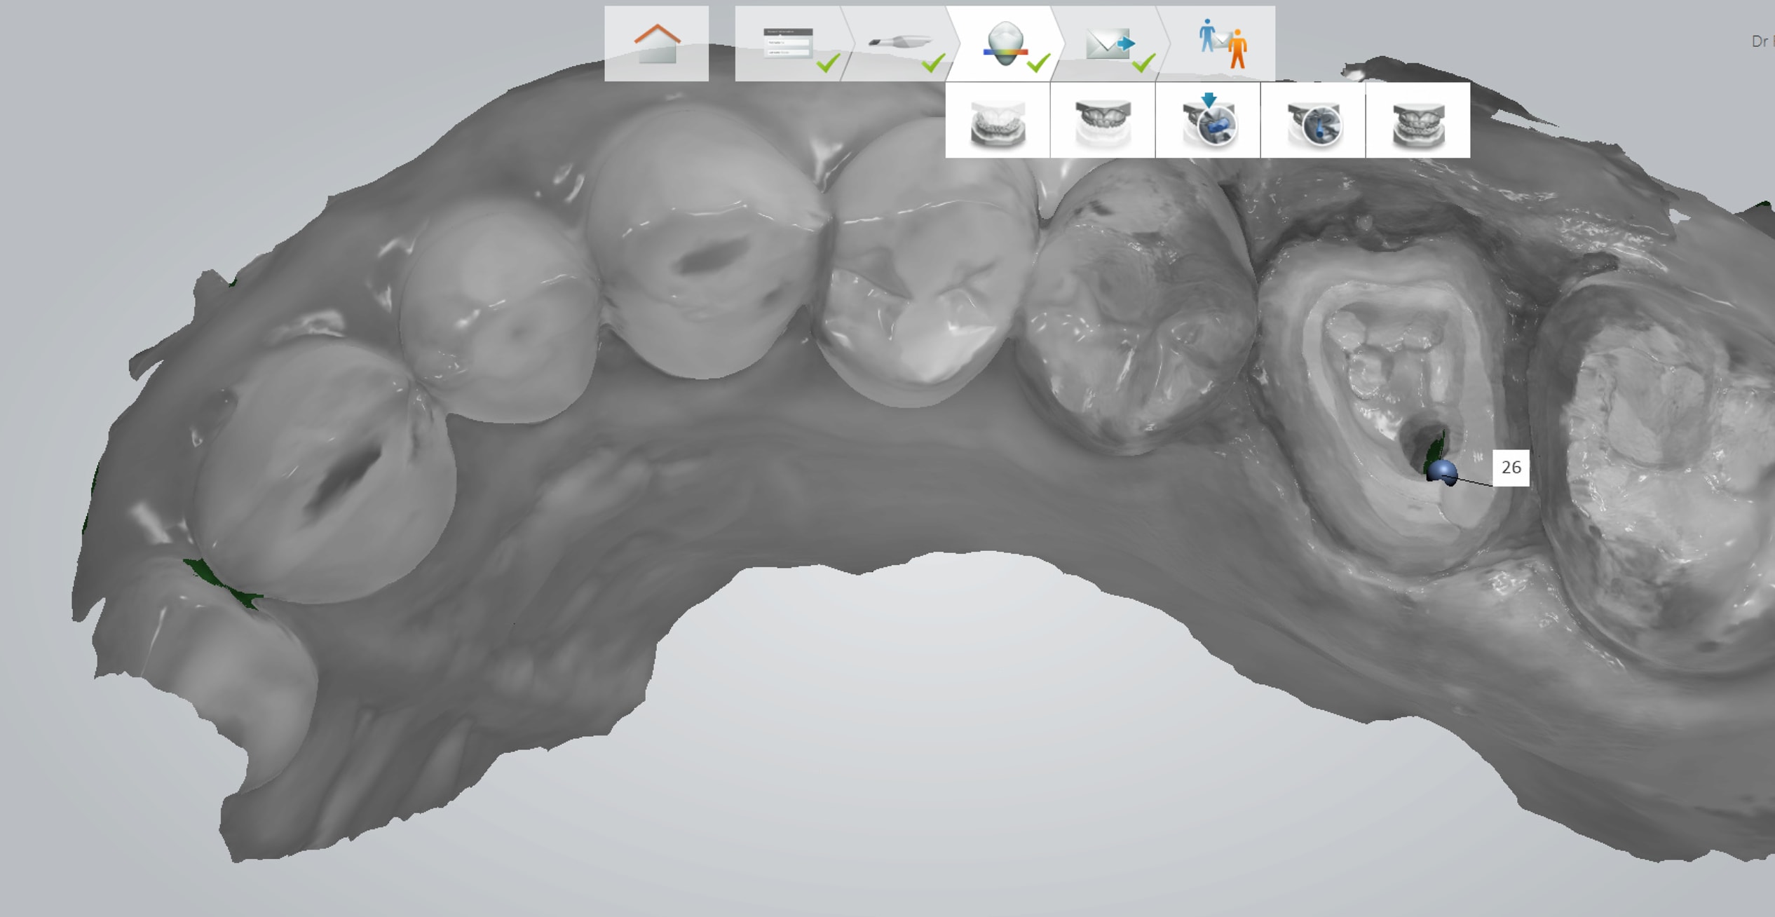
Task: Click the tooth number 26 label
Action: coord(1511,468)
